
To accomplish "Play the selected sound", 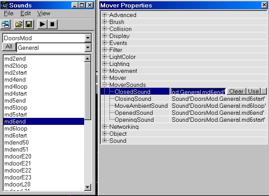I will coord(42,24).
